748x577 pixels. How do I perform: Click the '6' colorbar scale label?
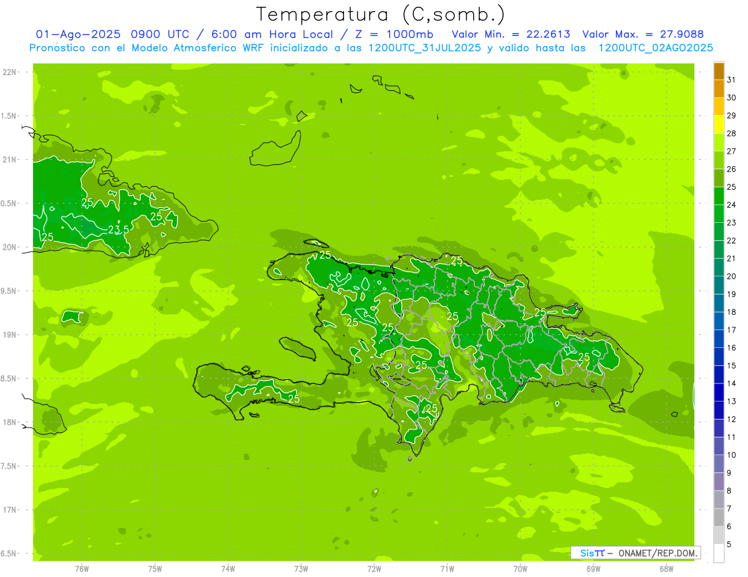point(729,527)
